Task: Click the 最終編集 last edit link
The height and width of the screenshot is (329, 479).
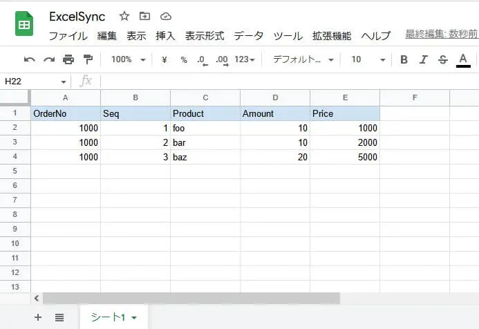Action: 441,35
